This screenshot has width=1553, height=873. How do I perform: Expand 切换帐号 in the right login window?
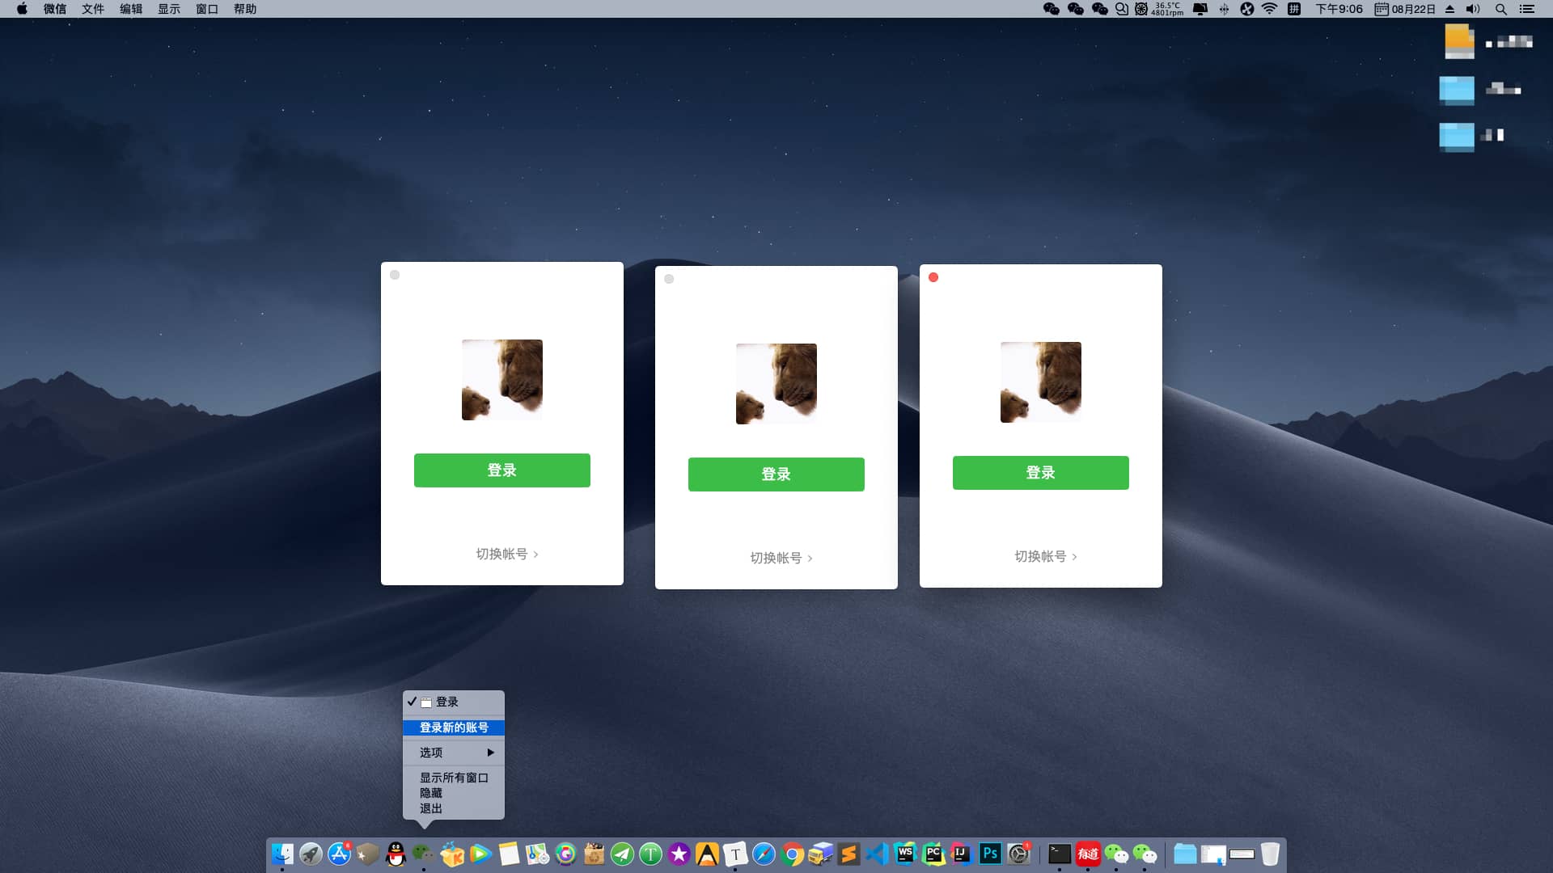pyautogui.click(x=1045, y=556)
